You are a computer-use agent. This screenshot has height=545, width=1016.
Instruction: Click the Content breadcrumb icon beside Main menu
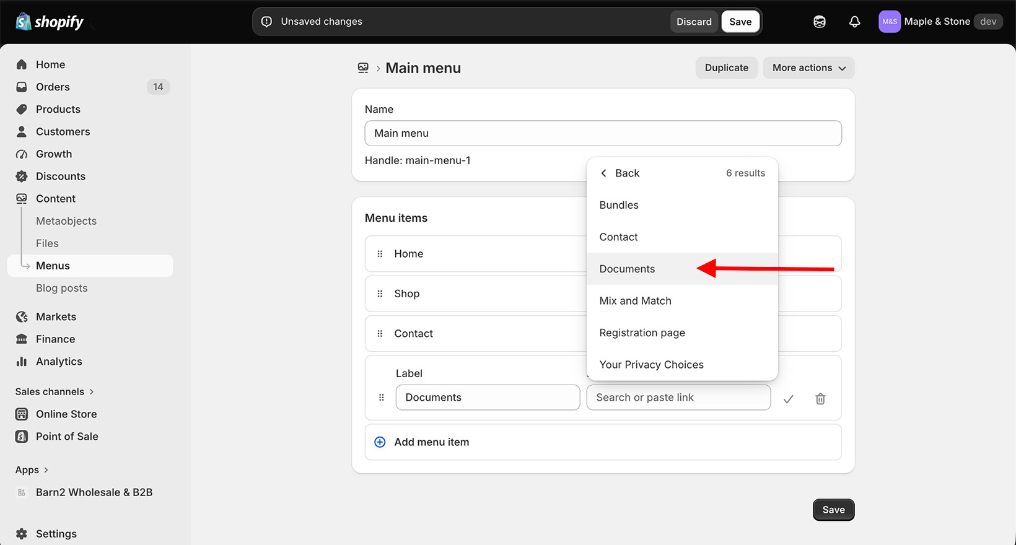point(364,68)
